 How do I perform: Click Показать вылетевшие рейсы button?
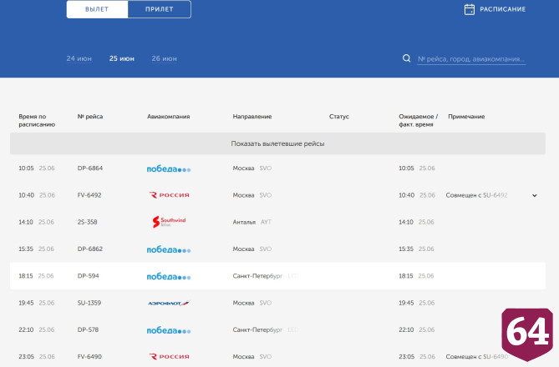tap(277, 143)
